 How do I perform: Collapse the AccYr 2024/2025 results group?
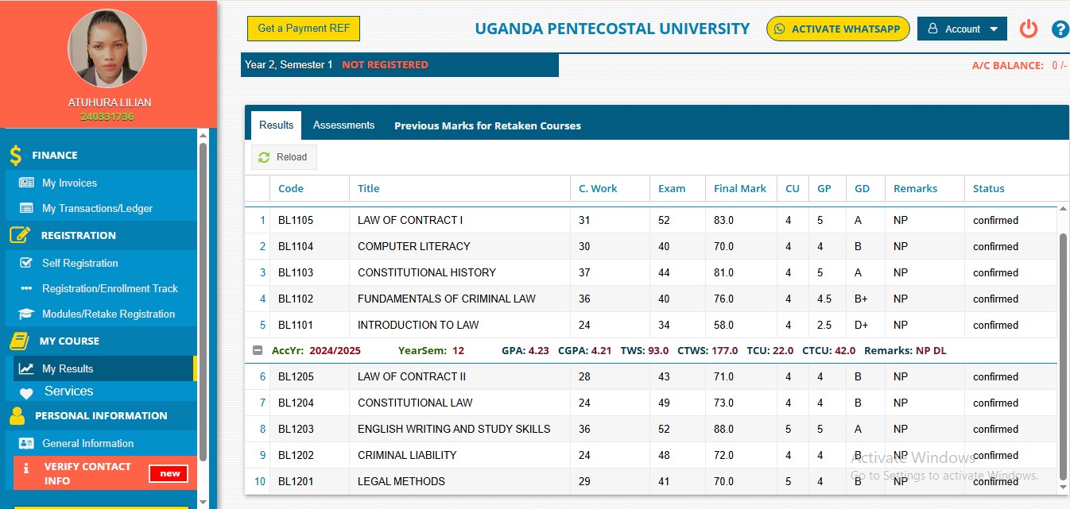coord(258,350)
